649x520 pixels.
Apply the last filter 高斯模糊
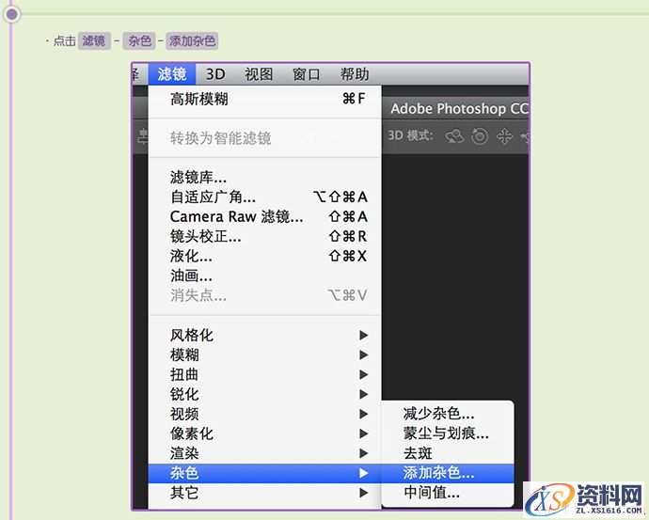click(265, 99)
